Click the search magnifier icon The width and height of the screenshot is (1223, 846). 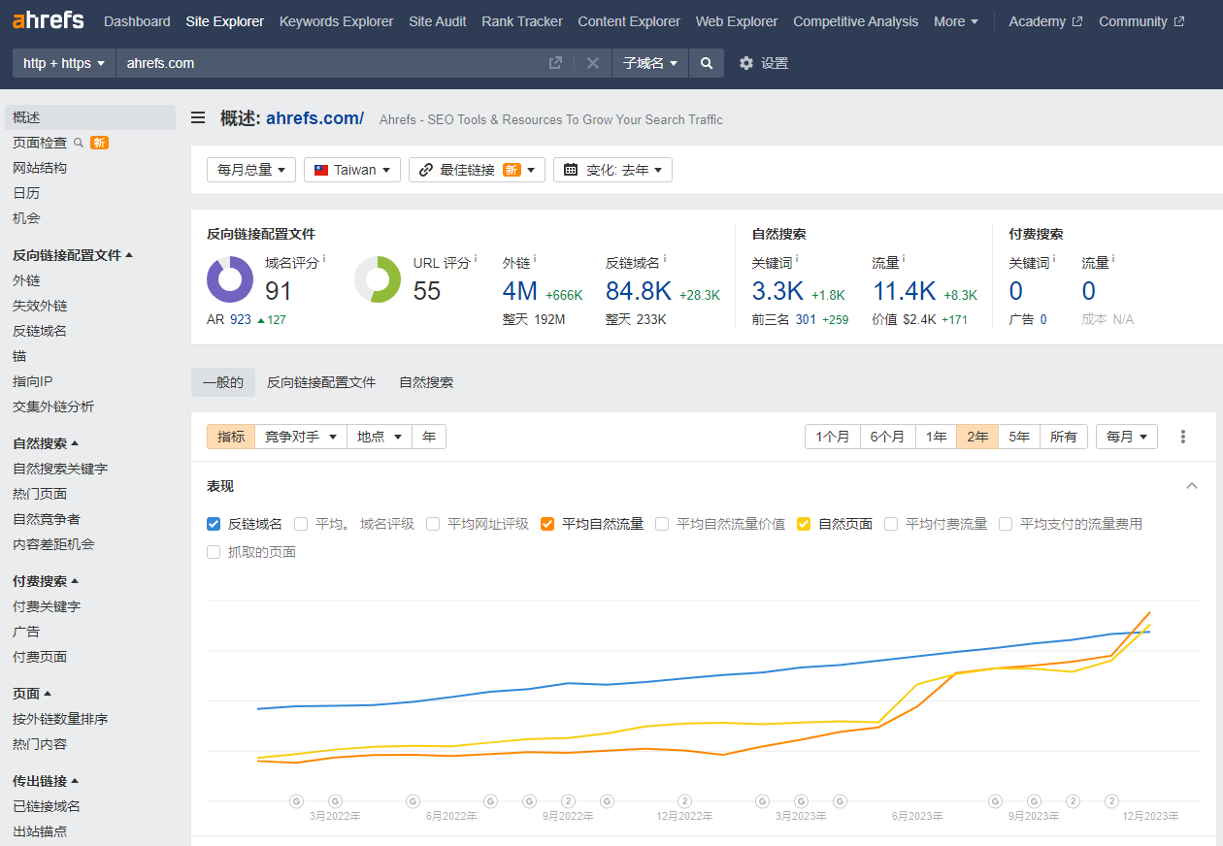(706, 62)
